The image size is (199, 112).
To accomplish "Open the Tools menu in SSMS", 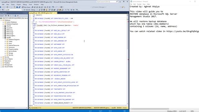I will [30, 4].
